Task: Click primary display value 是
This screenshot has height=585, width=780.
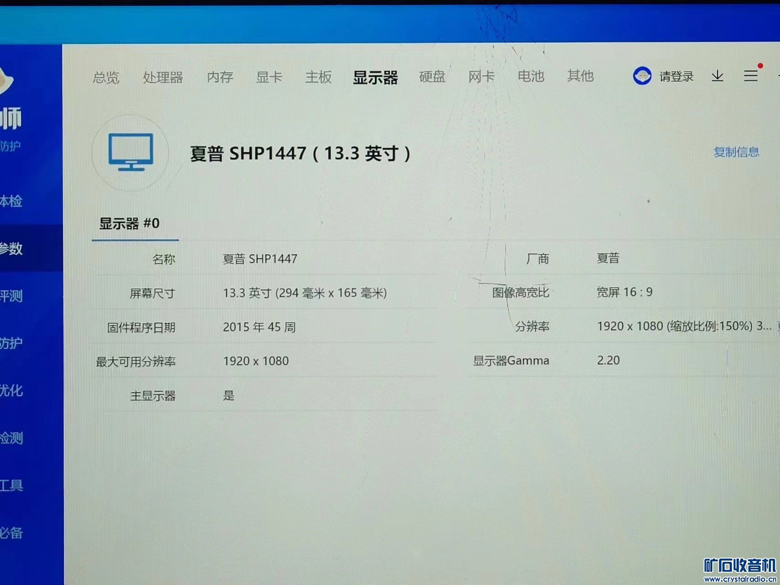Action: pyautogui.click(x=229, y=395)
